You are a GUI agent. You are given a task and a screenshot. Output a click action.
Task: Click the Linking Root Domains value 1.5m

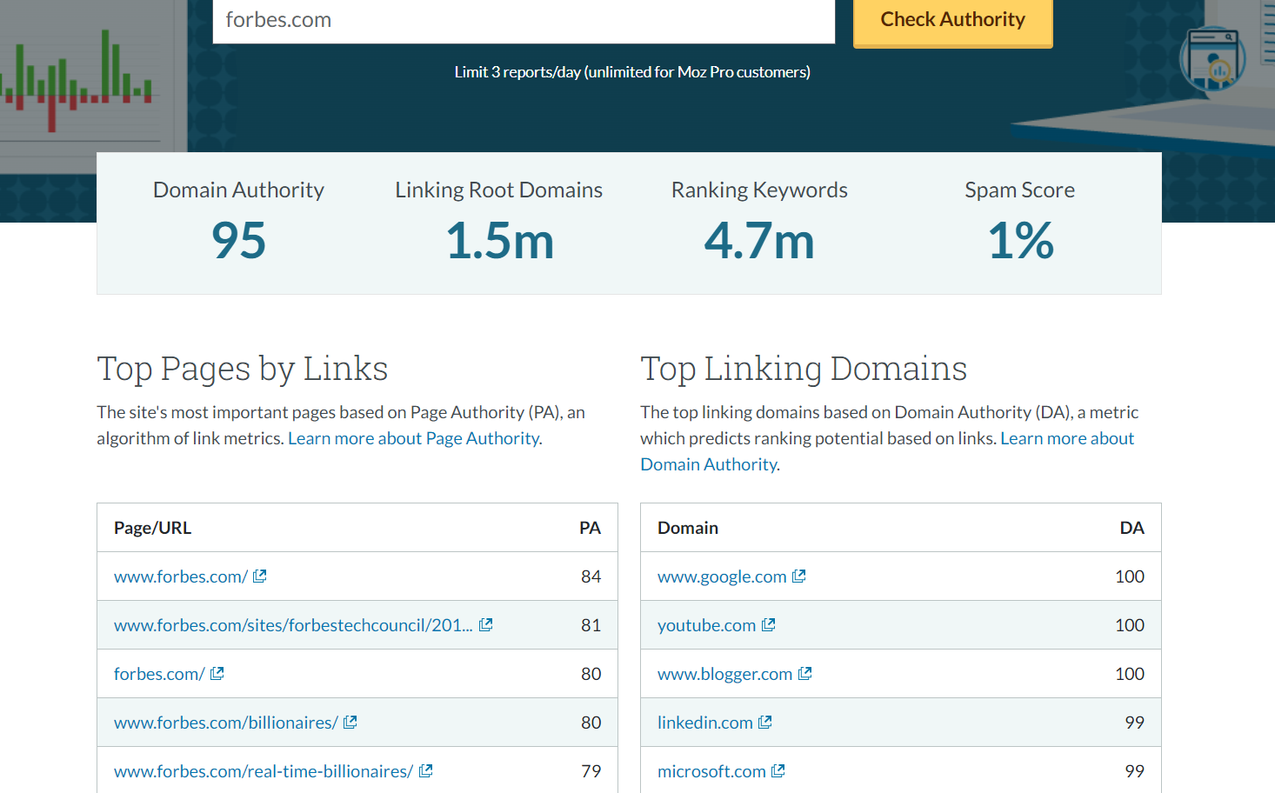click(x=499, y=241)
